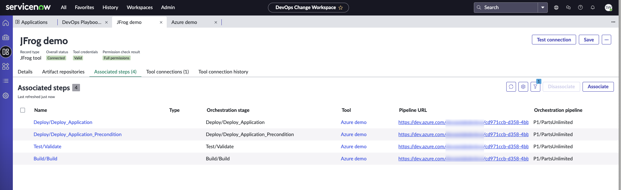Click the Disassociate button

click(561, 87)
